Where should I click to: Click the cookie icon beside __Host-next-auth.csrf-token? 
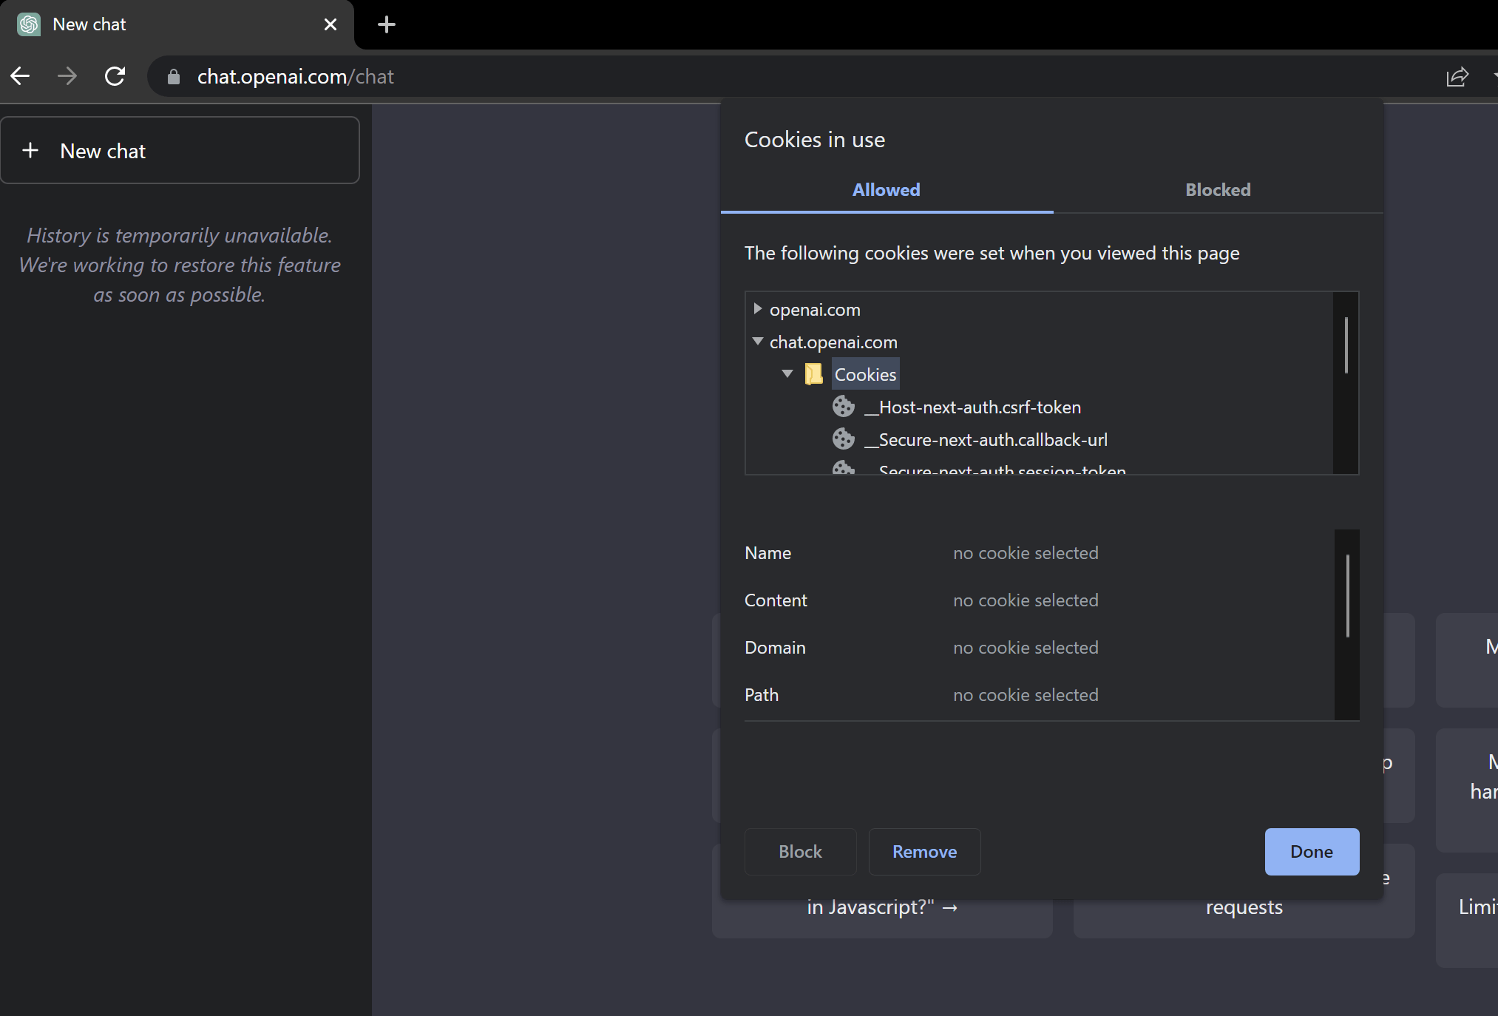pos(844,406)
